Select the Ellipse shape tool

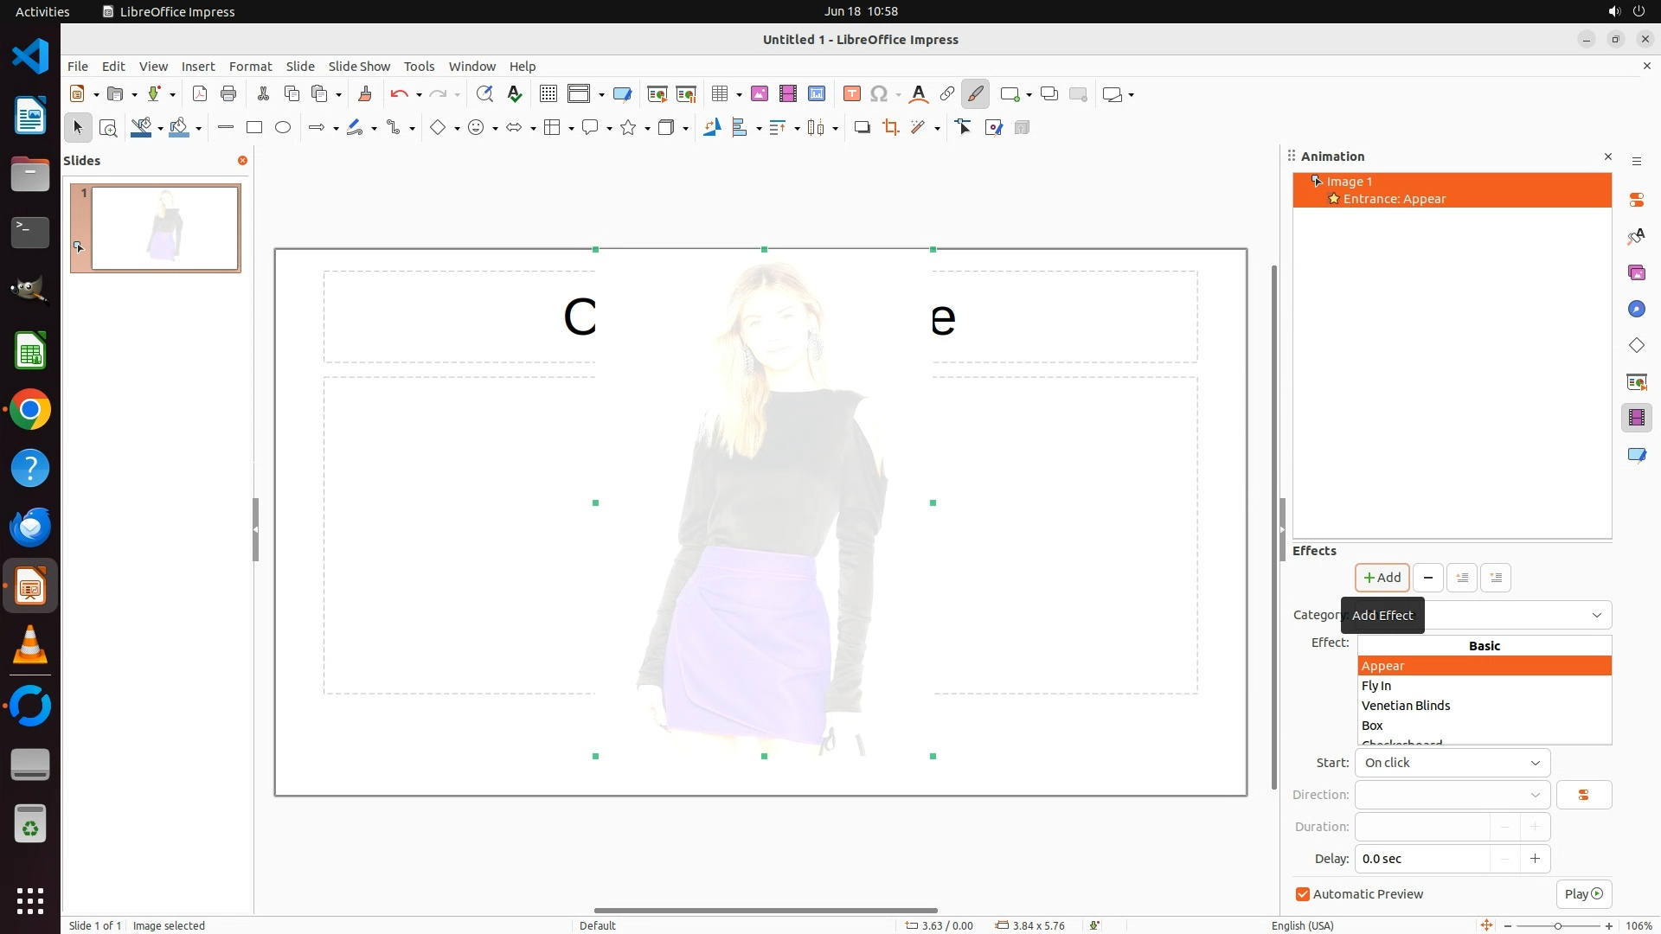click(283, 128)
